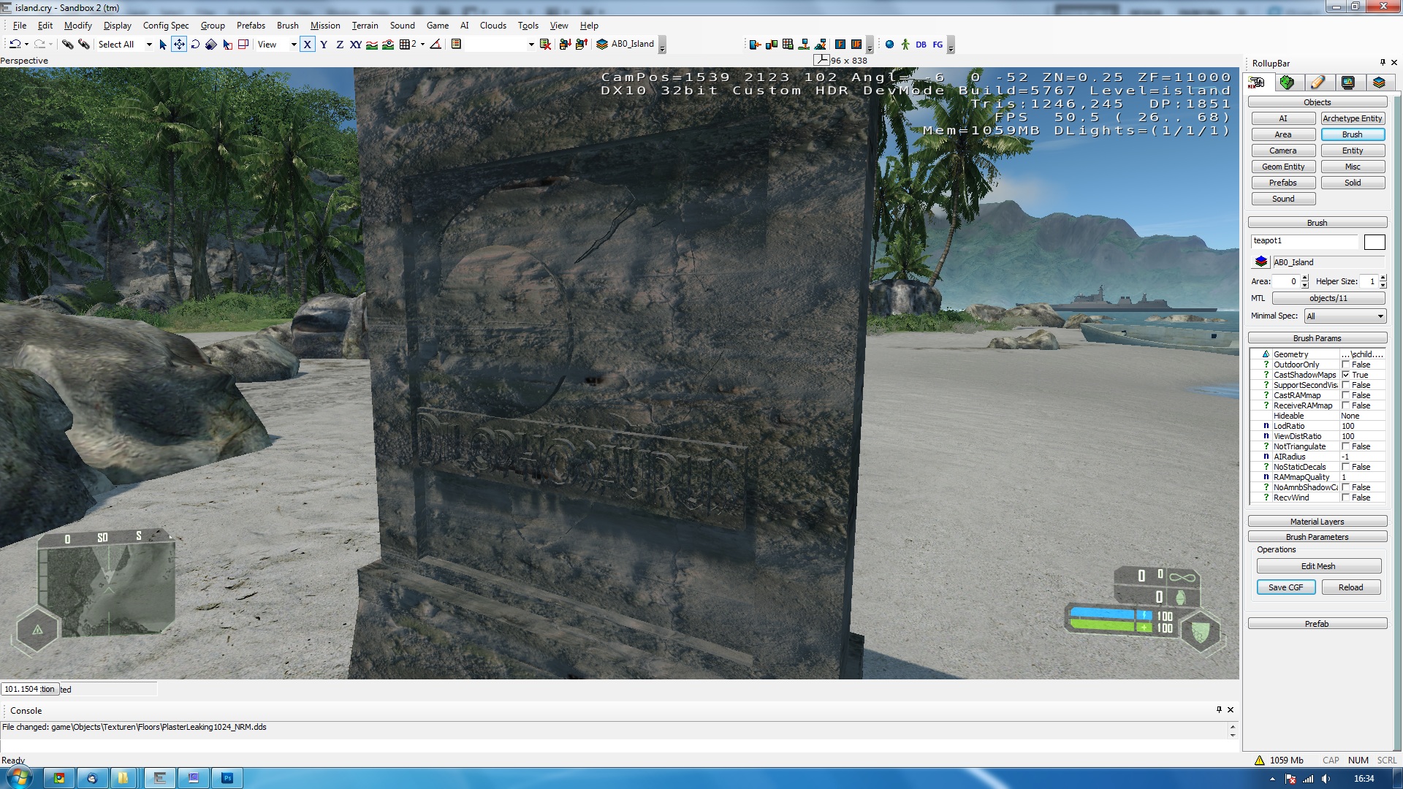Viewport: 1403px width, 789px height.
Task: Open the Prefabs menu
Action: tap(251, 25)
